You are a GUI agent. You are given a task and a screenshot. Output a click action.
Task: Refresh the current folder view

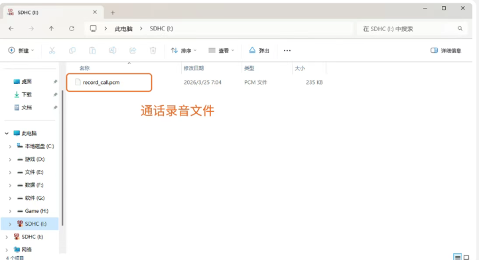tap(72, 28)
